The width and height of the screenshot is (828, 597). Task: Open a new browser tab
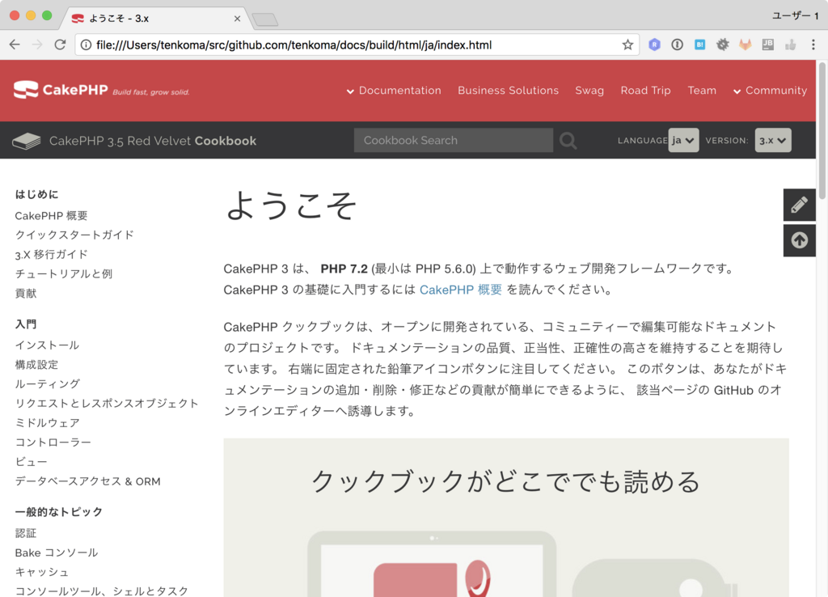tap(265, 20)
